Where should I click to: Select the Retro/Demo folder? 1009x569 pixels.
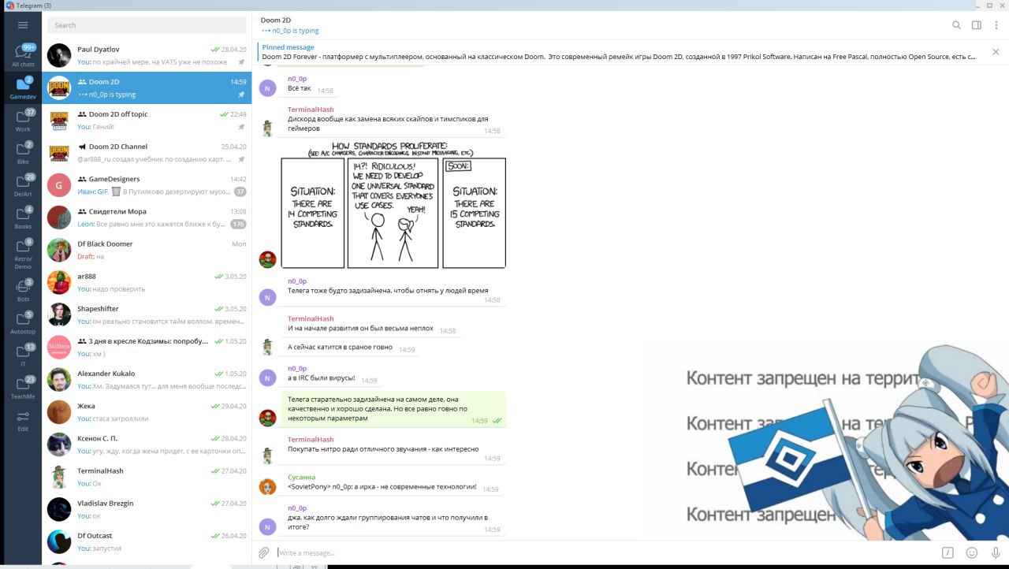pos(23,254)
